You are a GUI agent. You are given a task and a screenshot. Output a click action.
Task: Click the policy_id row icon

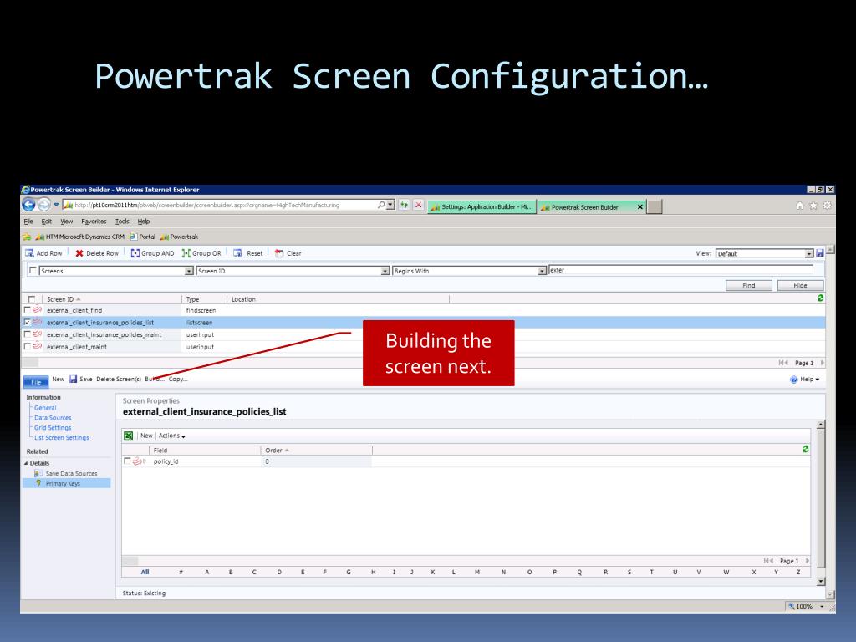[x=139, y=461]
